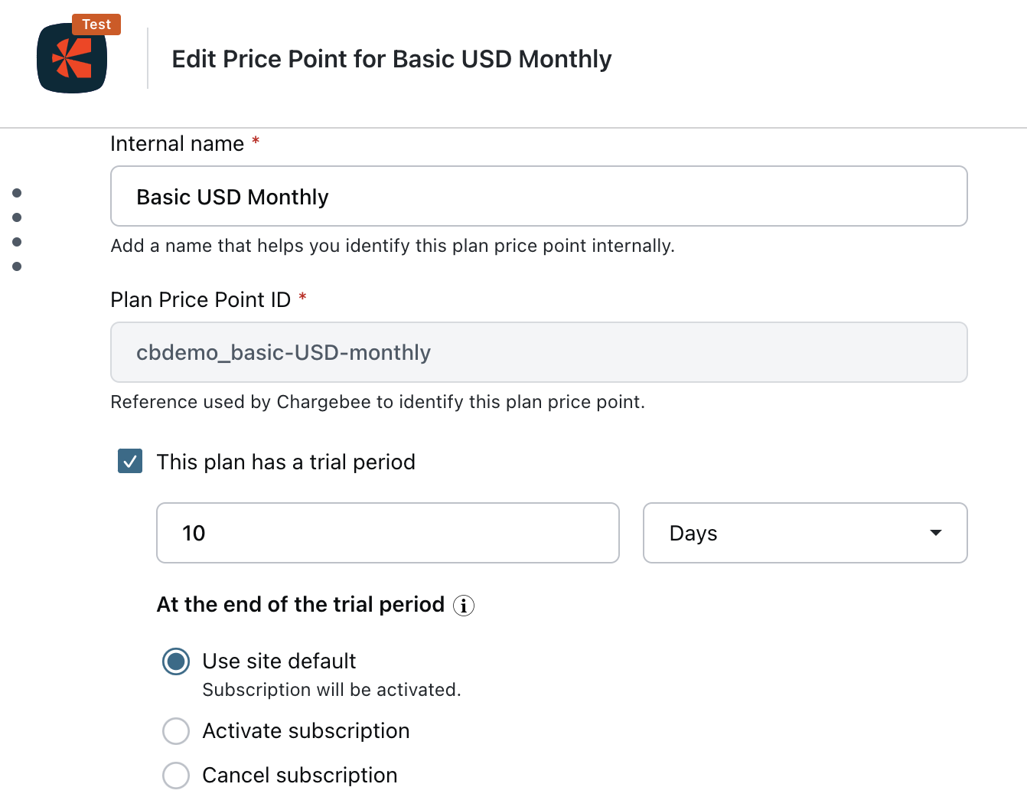
Task: Click the orange Test badge
Action: [96, 24]
